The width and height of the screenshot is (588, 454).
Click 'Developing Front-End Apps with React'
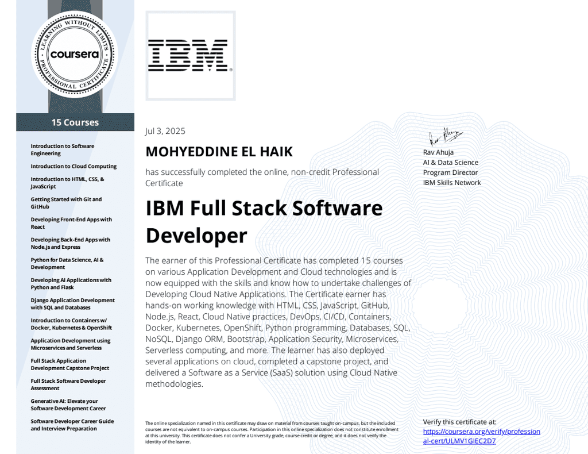pos(71,223)
